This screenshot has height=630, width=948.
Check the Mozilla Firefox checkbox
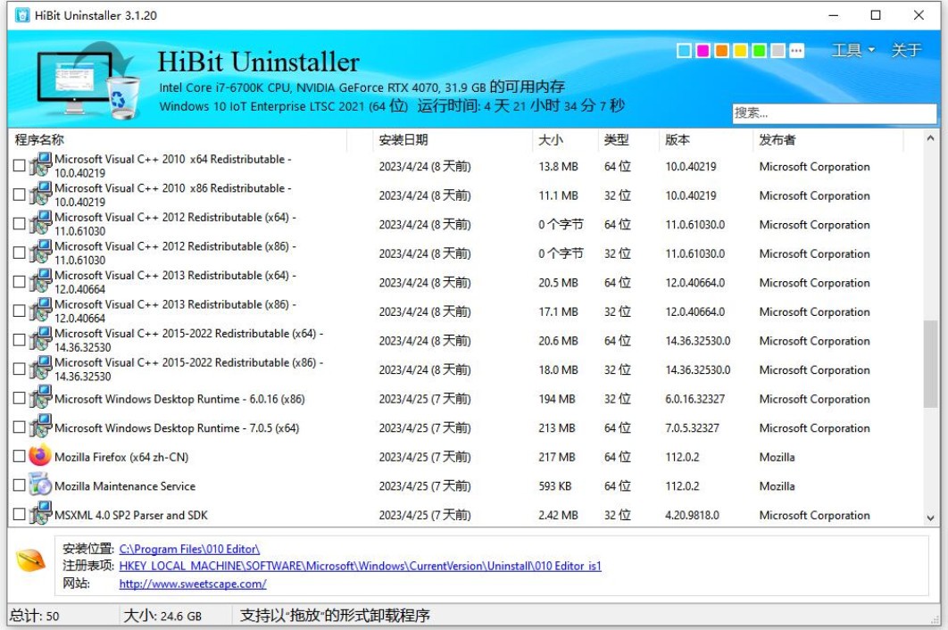(x=20, y=456)
